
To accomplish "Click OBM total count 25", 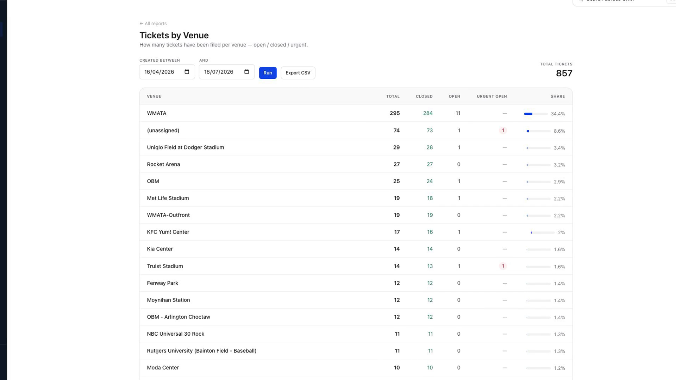I will click(x=396, y=181).
